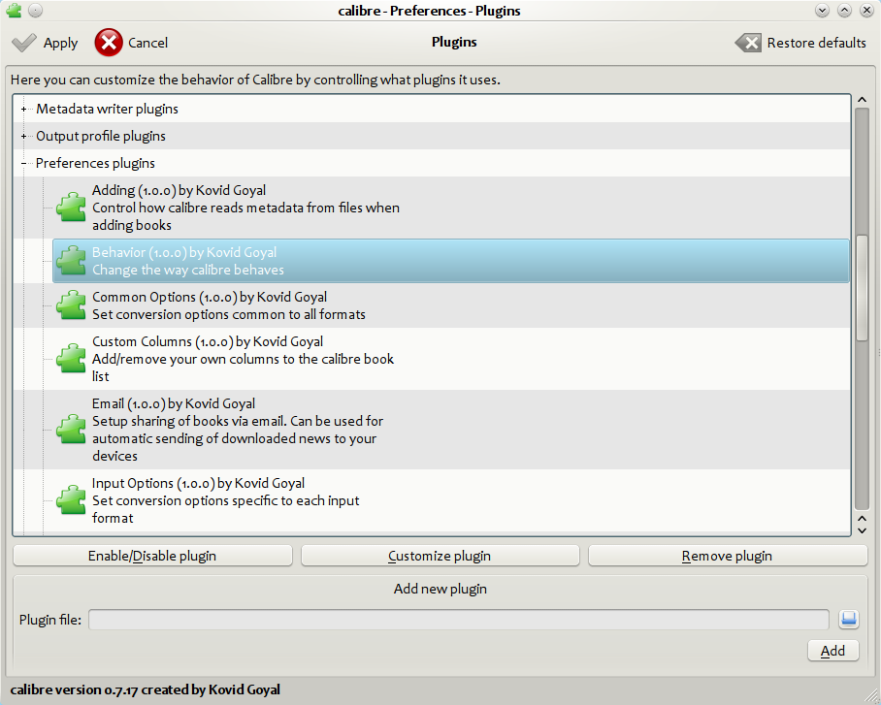Select the Behavior (1.0.0) plugin entry
The image size is (881, 705).
pyautogui.click(x=451, y=261)
